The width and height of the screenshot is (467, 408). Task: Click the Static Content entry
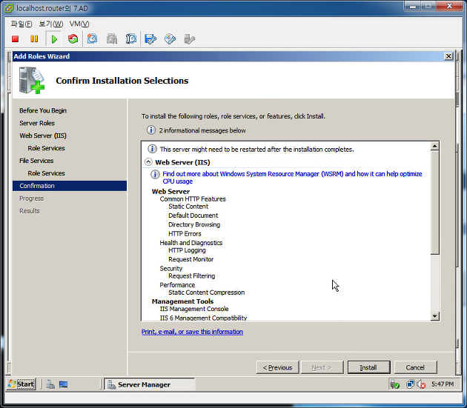pyautogui.click(x=188, y=207)
